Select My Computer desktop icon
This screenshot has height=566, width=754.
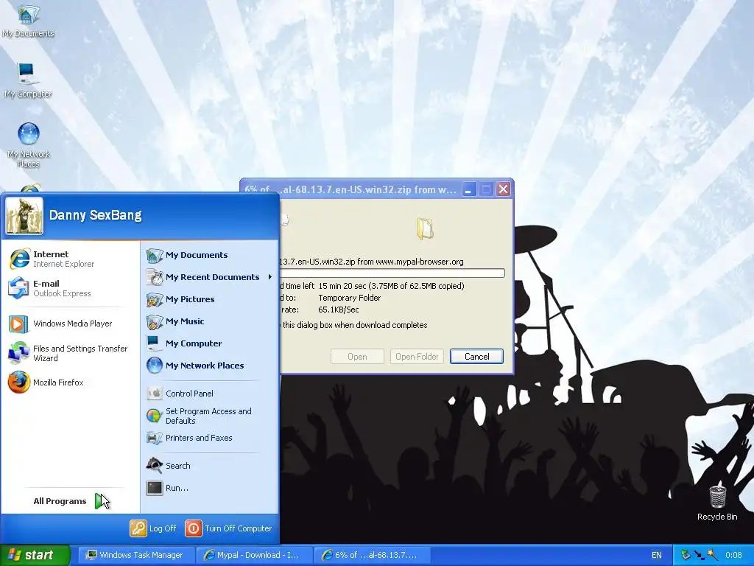point(28,80)
